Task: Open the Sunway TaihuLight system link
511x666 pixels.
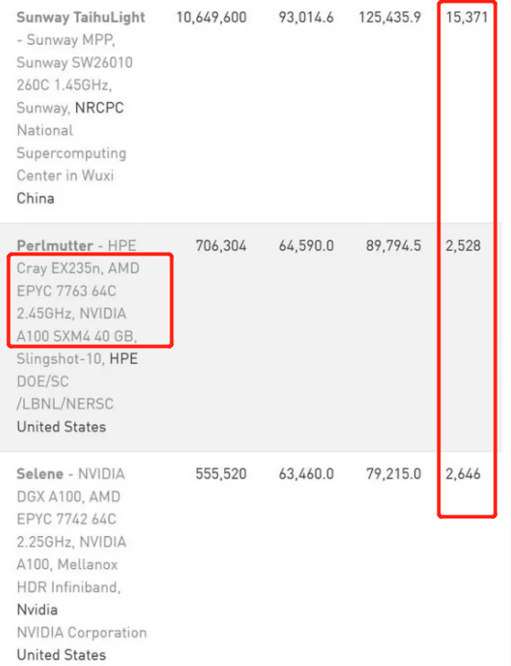Action: click(81, 17)
